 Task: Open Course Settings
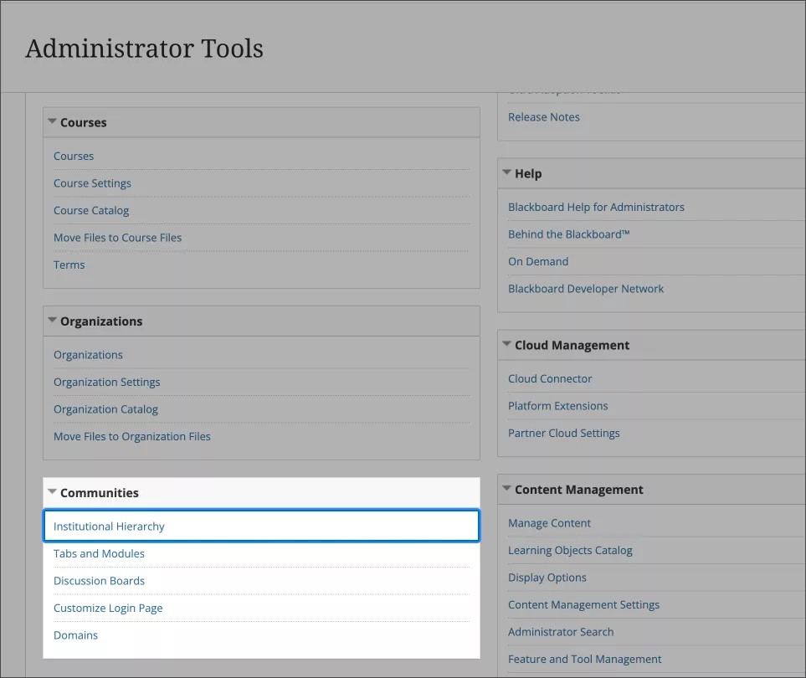click(92, 182)
